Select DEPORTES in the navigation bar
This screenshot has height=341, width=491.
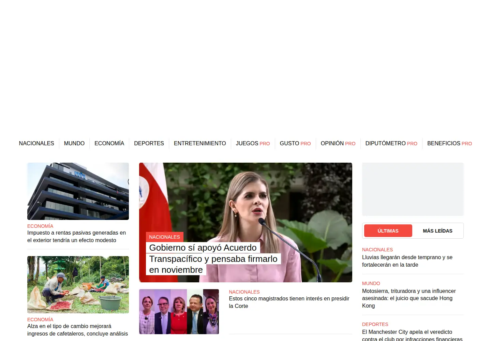[x=149, y=144]
